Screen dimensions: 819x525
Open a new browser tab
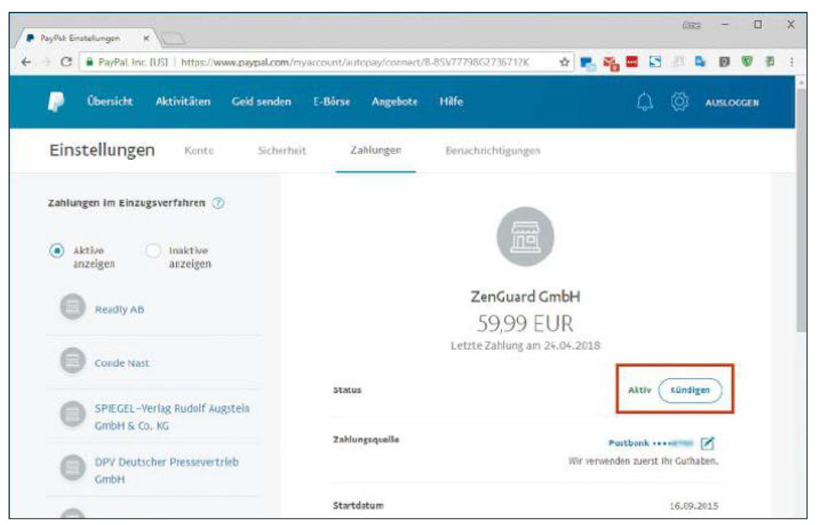173,38
